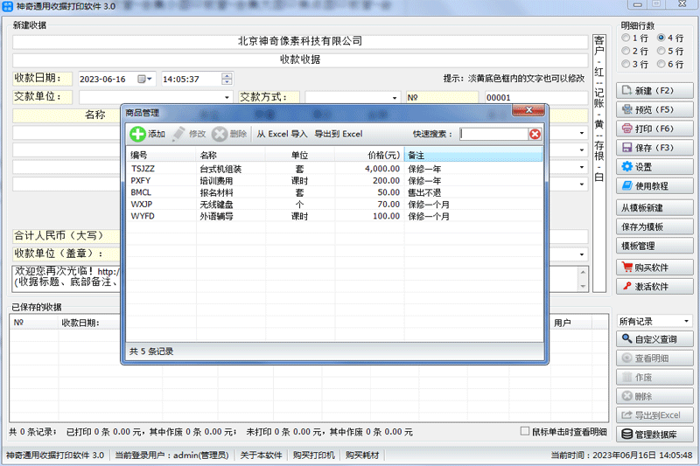700x466 pixels.
Task: Open the tutorial (使用教程) button
Action: [x=655, y=186]
